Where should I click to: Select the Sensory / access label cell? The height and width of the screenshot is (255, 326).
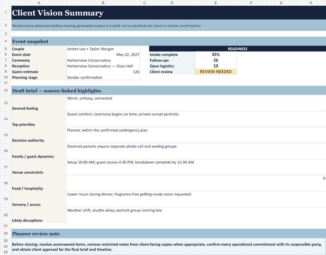coord(39,199)
